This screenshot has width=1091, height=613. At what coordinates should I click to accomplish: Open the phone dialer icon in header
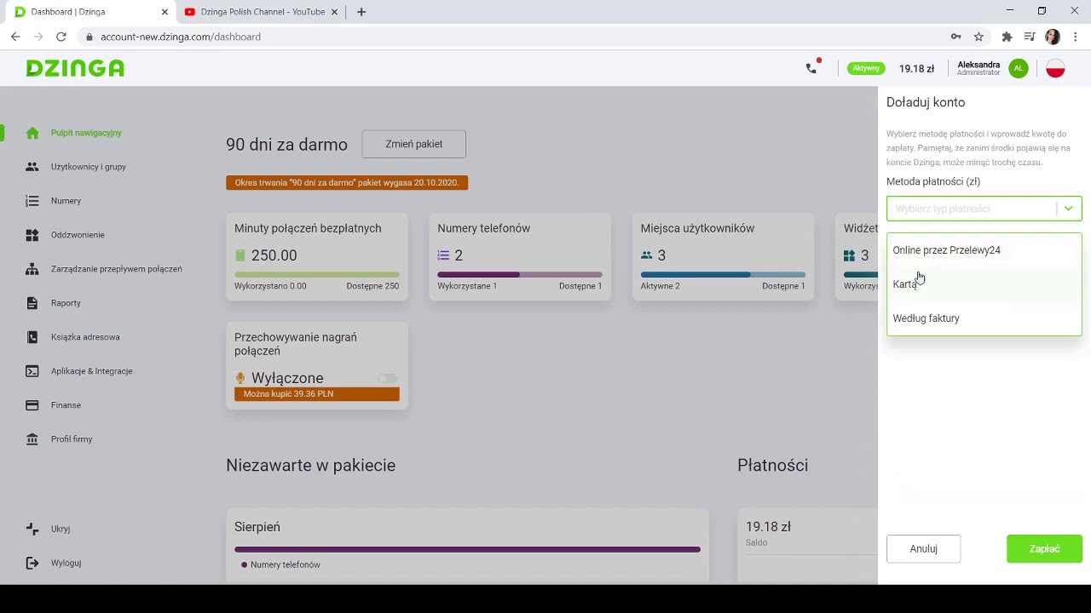811,68
